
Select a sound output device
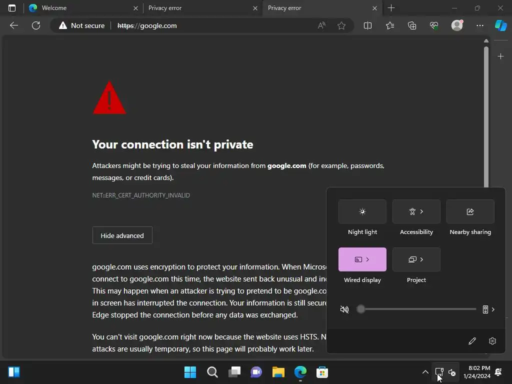(488, 309)
